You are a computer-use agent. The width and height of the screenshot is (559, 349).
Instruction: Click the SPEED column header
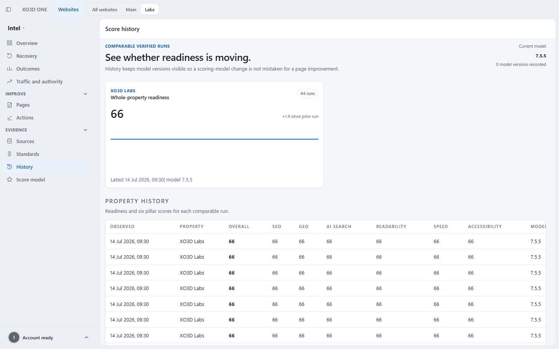pos(441,226)
